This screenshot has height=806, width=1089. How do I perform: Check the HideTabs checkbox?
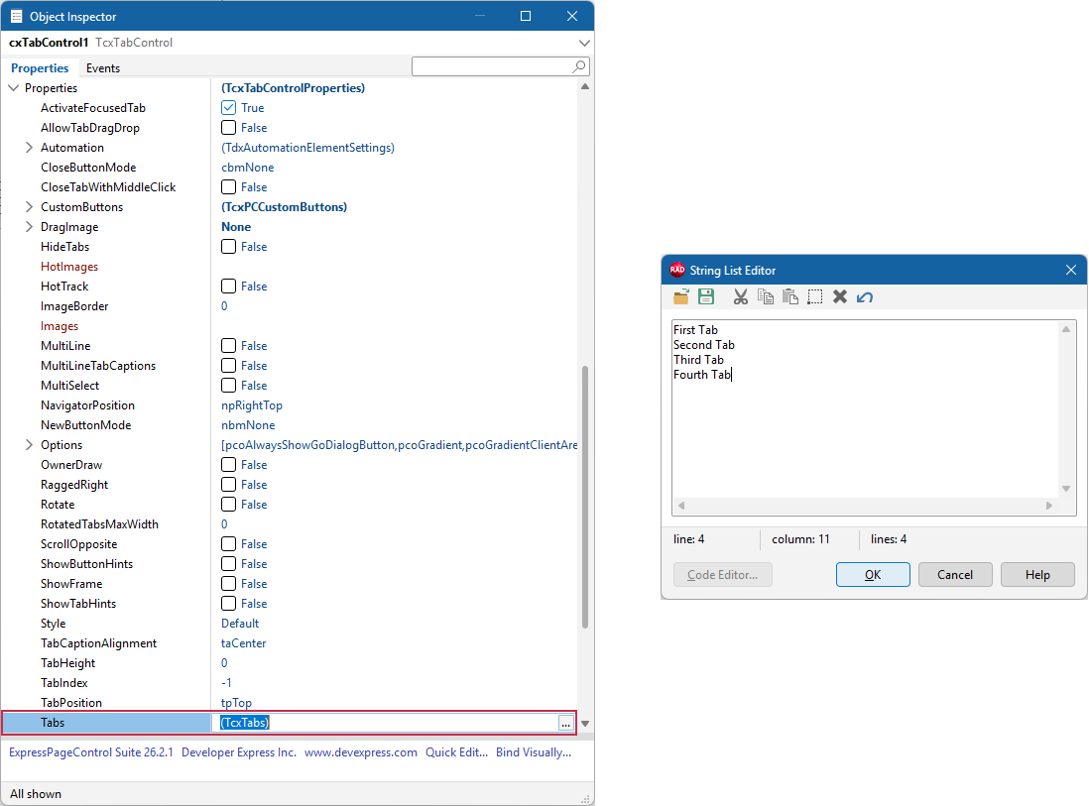tap(228, 247)
